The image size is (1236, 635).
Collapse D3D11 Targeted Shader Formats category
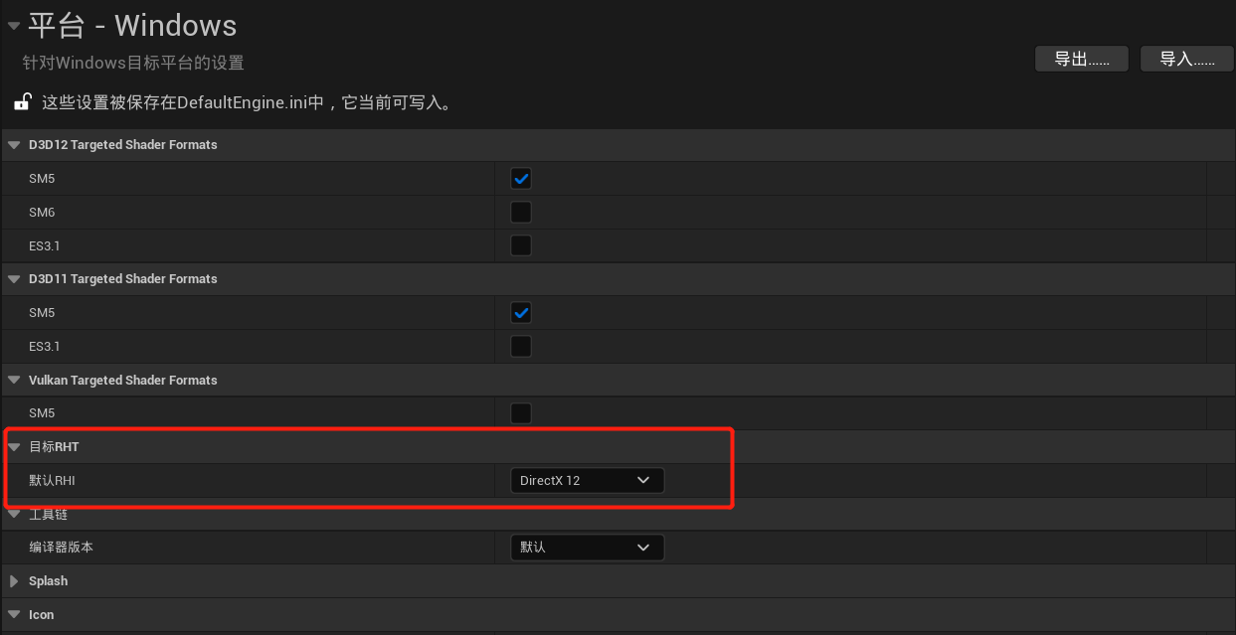(14, 279)
